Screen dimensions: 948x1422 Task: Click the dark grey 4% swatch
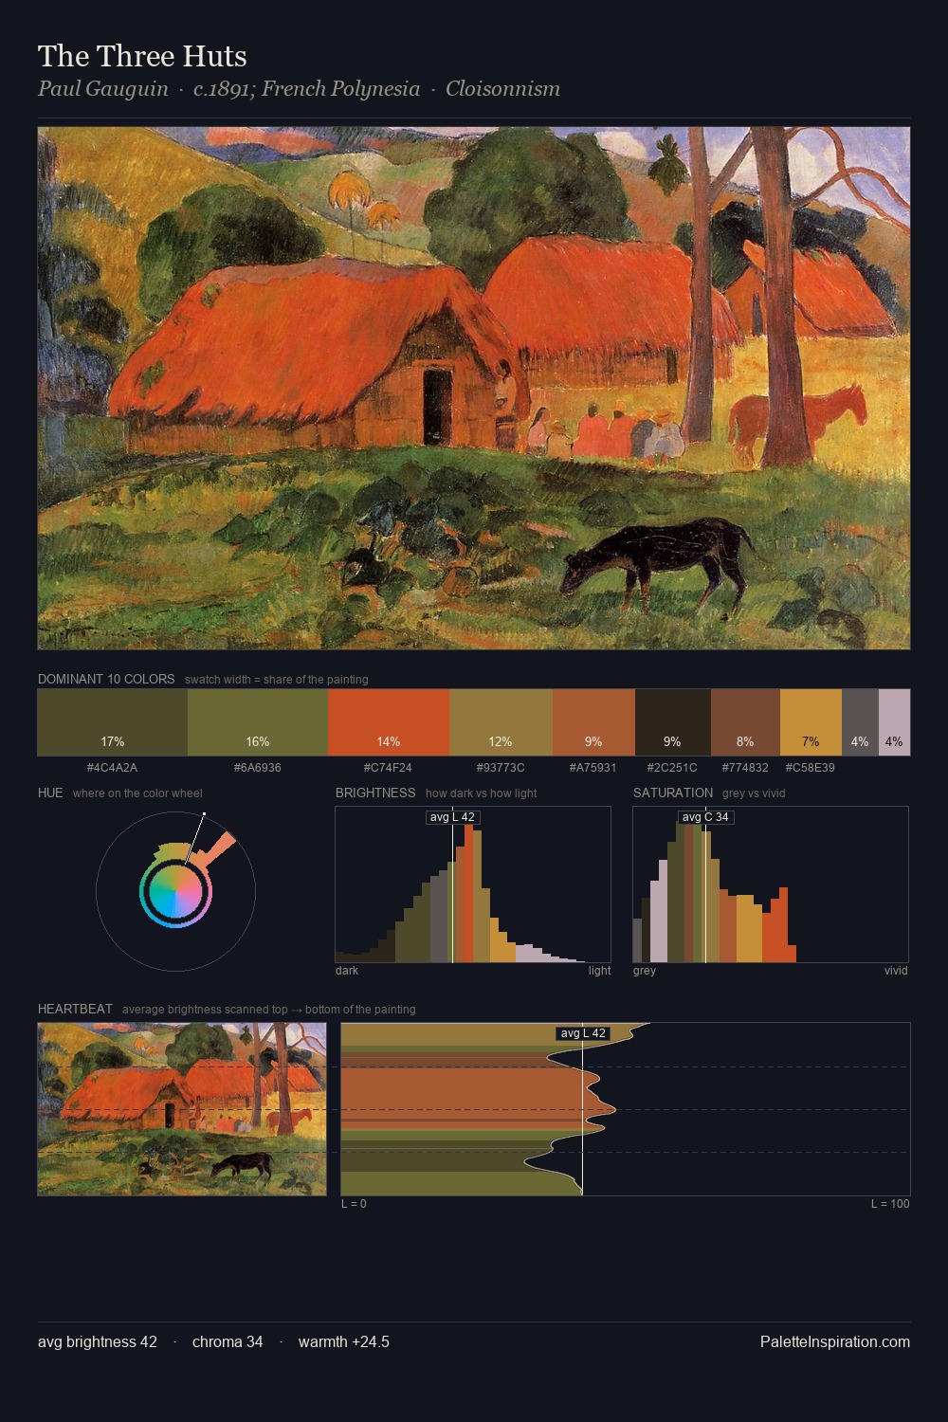860,722
